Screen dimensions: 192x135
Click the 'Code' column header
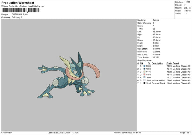pyautogui.click(x=169, y=63)
